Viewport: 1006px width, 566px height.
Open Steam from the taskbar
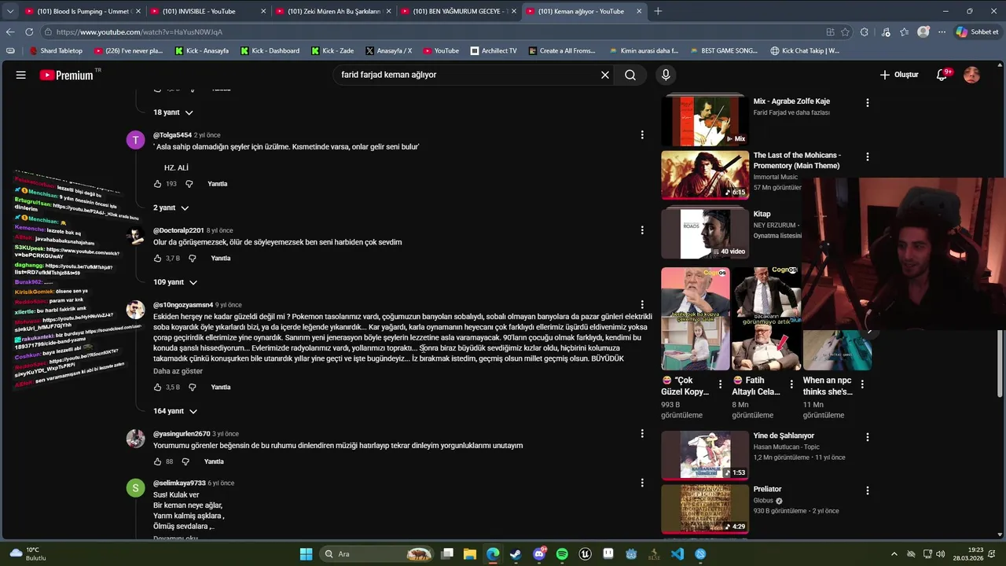516,554
